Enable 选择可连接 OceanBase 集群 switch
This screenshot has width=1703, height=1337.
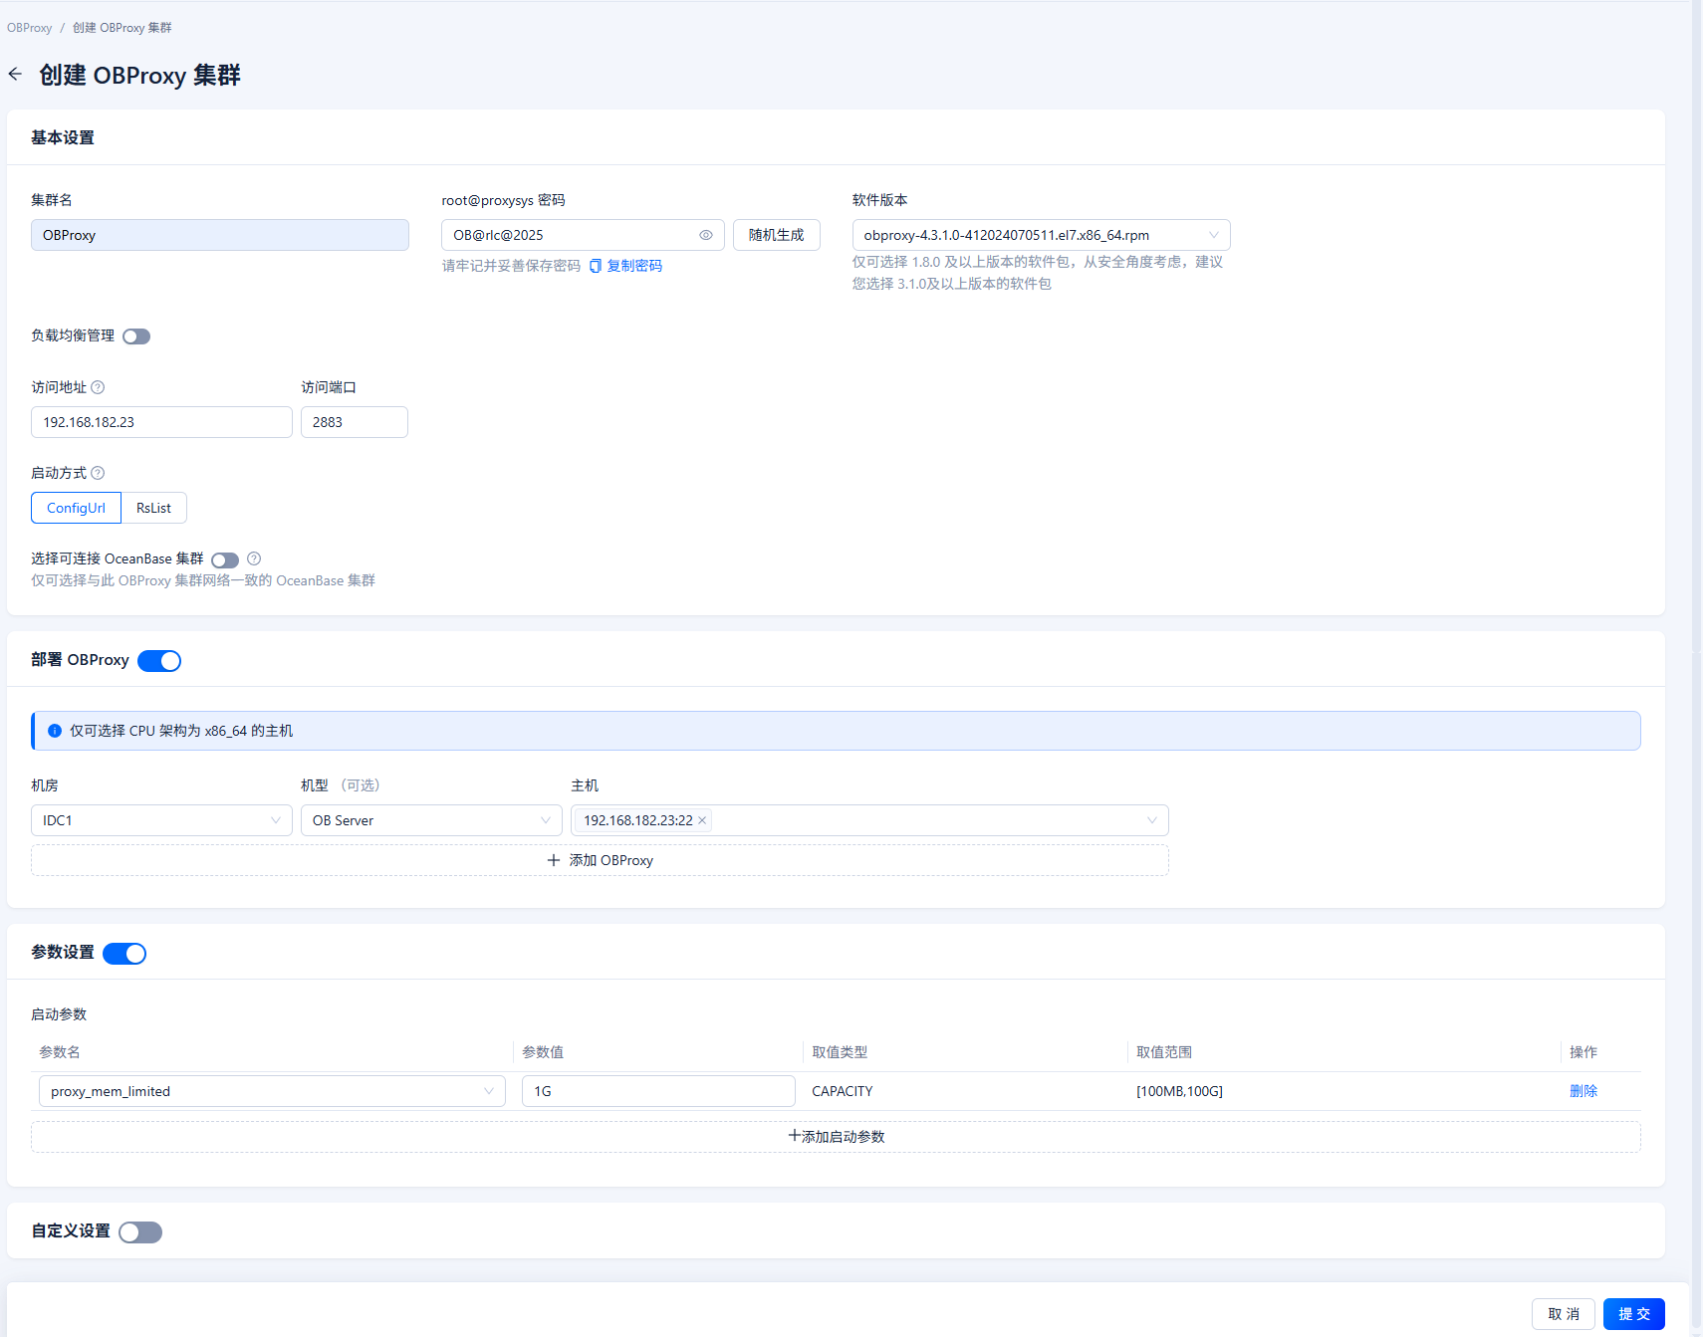point(225,560)
